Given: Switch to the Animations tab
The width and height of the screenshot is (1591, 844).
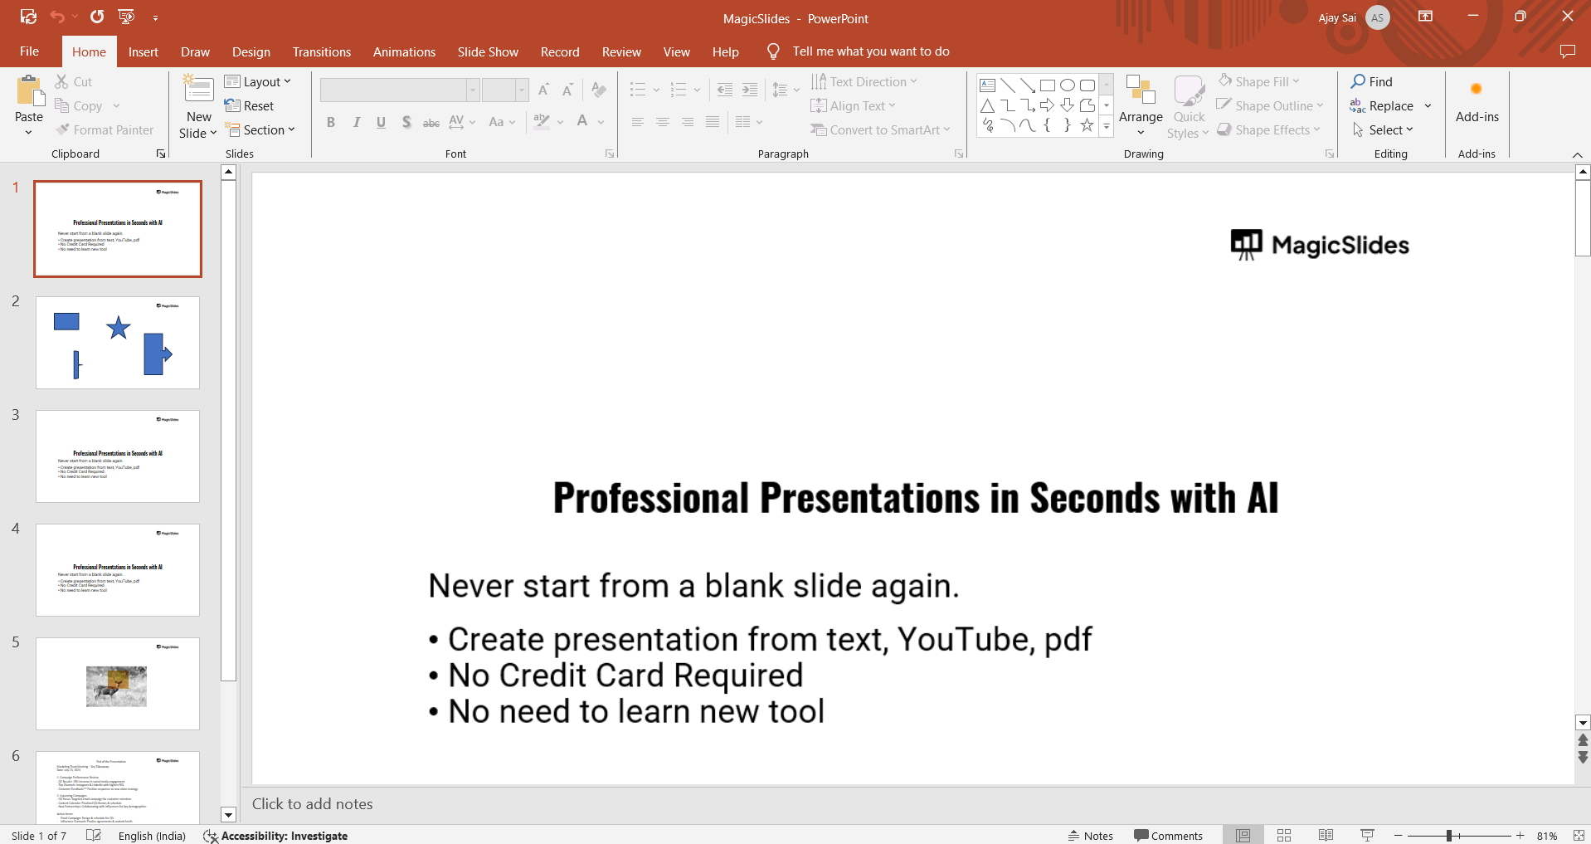Looking at the screenshot, I should [404, 51].
